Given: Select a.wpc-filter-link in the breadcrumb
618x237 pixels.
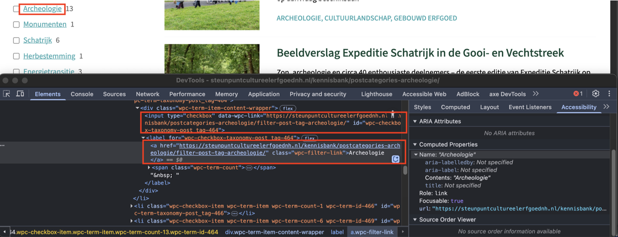Looking at the screenshot, I should [x=371, y=232].
